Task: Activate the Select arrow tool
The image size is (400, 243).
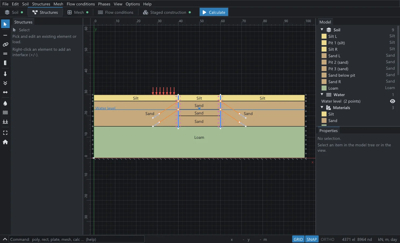Action: click(5, 24)
